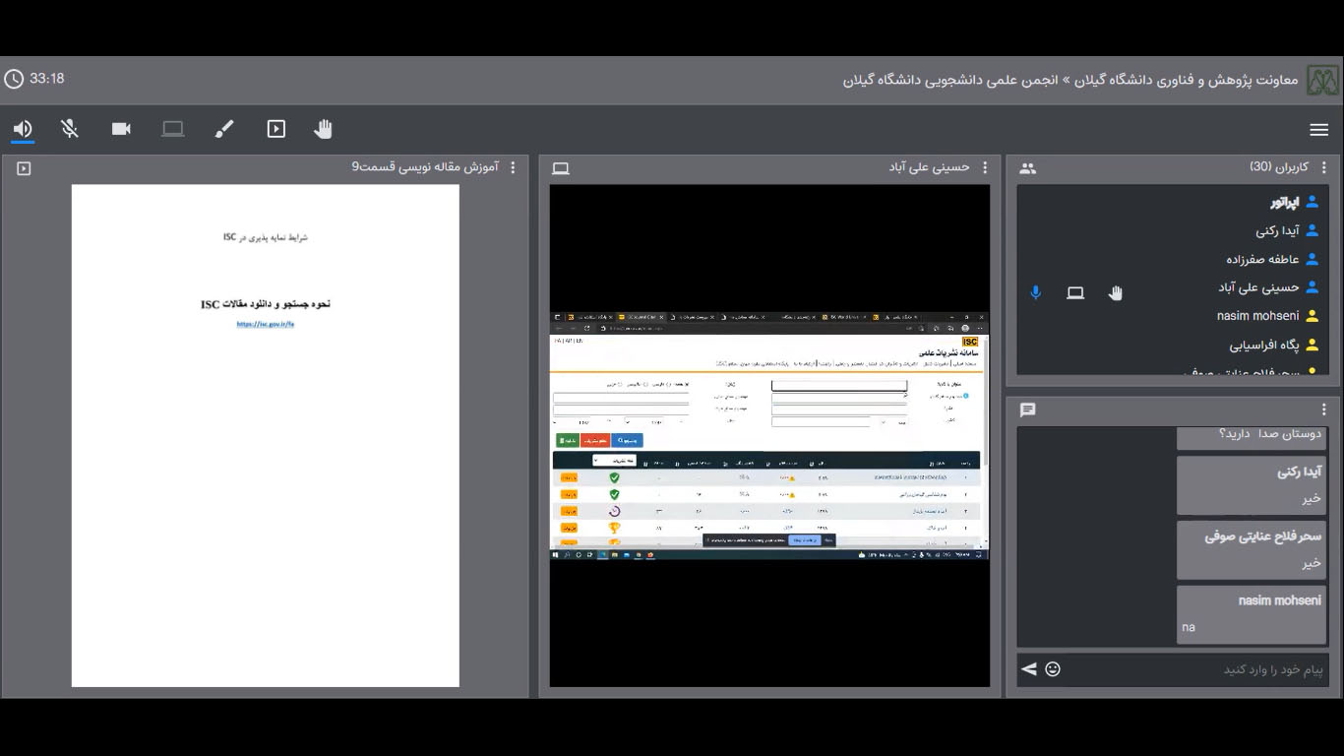Open options menu for آموزش مقاله نویسی panel
This screenshot has height=756, width=1344.
point(513,168)
